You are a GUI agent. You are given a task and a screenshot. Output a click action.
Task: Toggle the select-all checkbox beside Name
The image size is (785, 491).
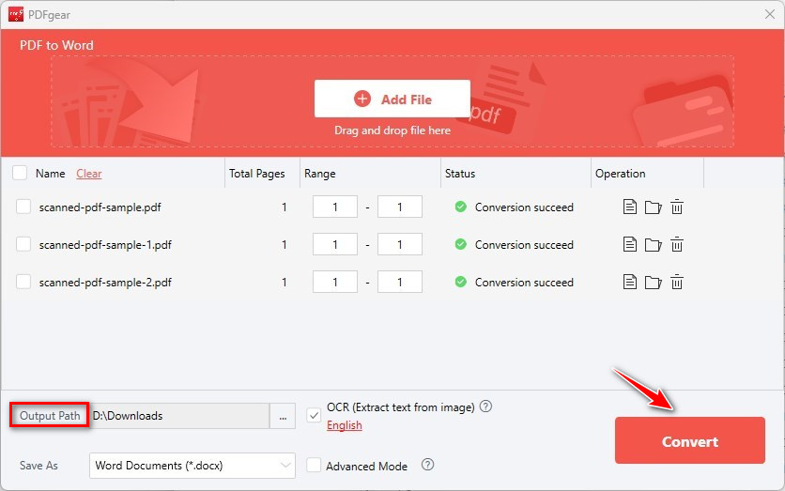[x=20, y=173]
